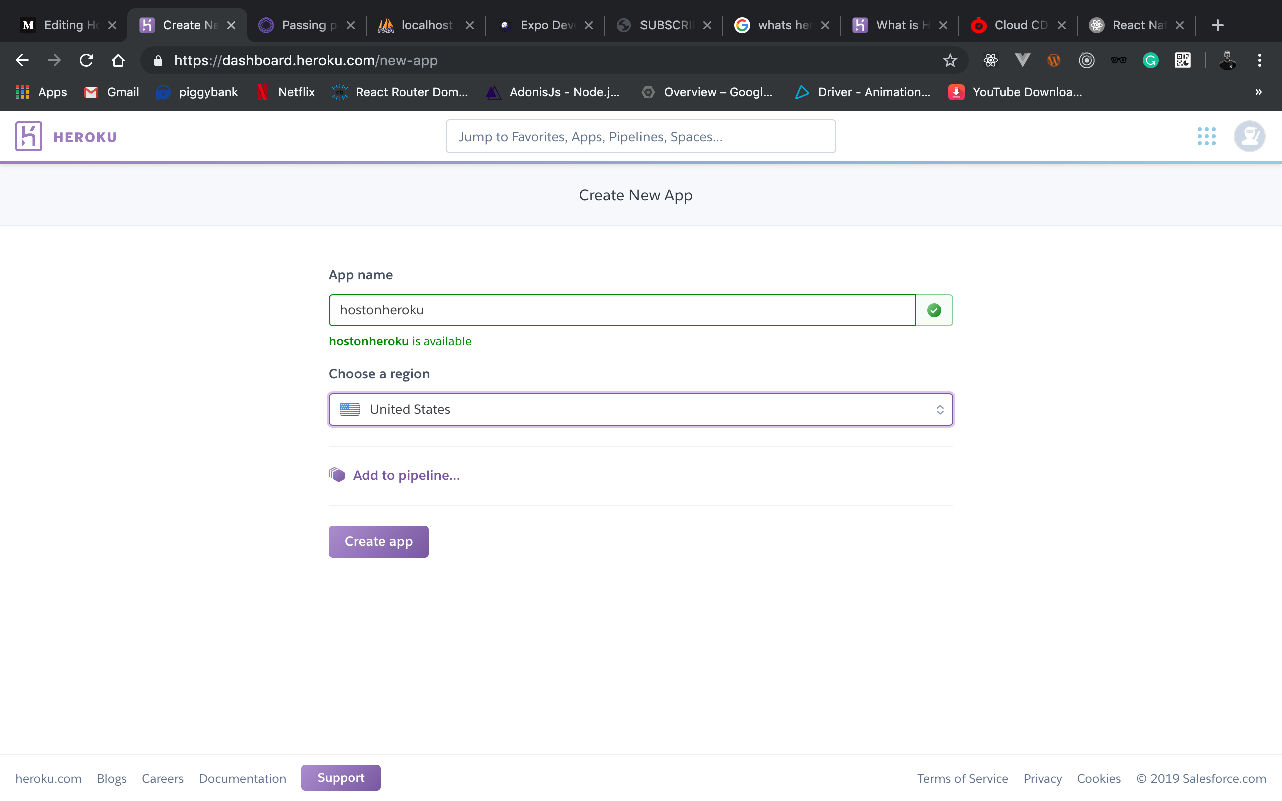Bookmark this page with the star icon
The height and width of the screenshot is (801, 1282).
(x=950, y=60)
